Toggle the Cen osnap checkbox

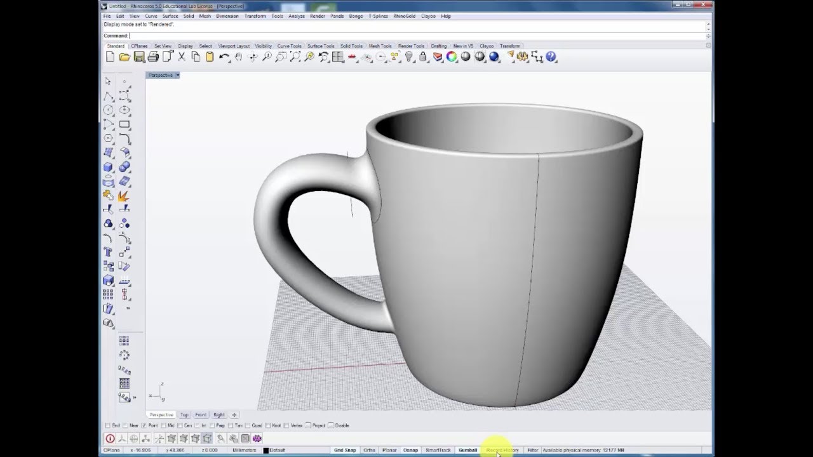pos(180,425)
